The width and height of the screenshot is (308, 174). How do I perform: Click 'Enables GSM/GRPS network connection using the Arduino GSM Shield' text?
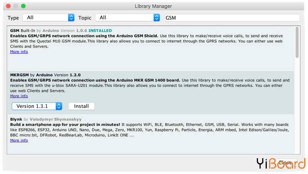[x=84, y=36]
